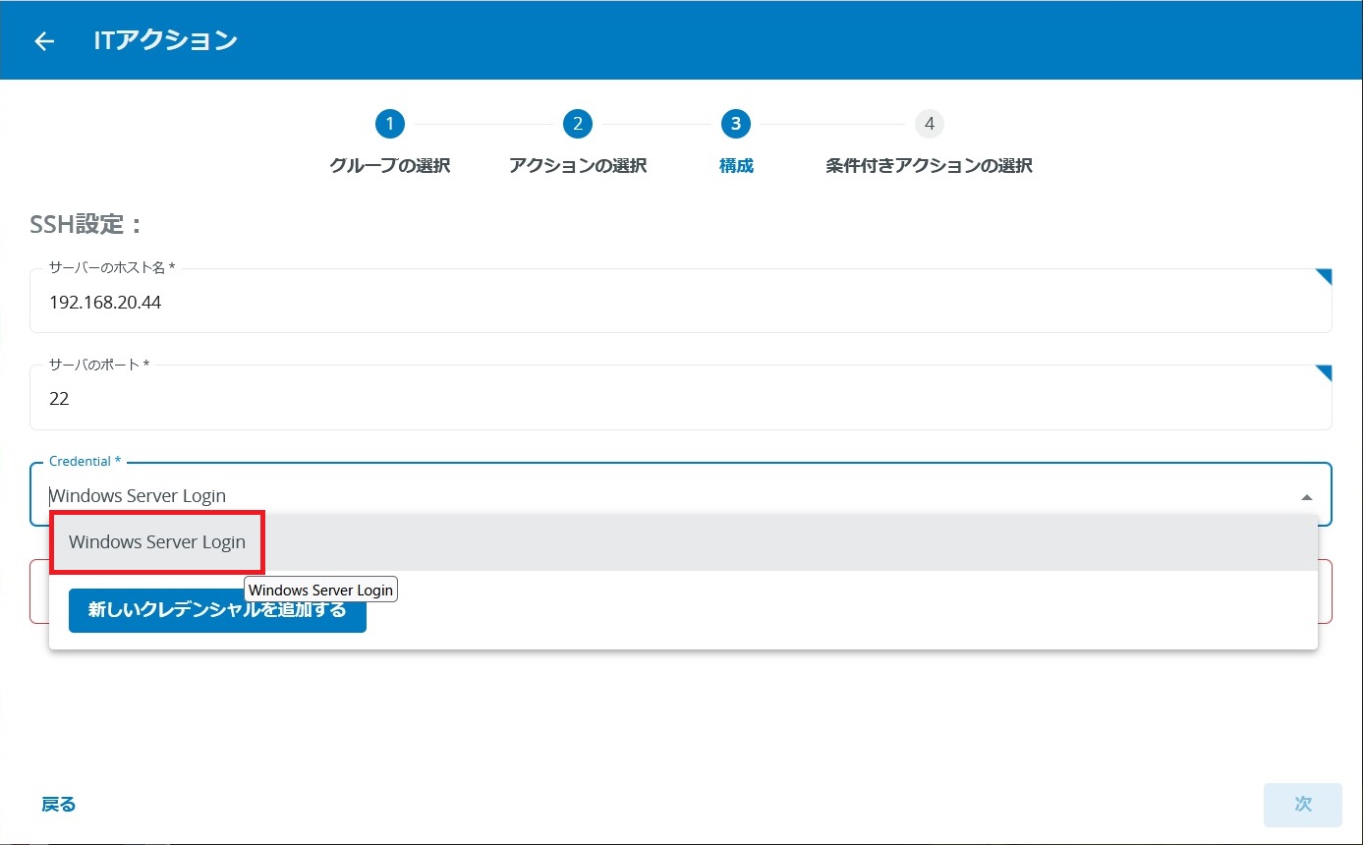This screenshot has width=1363, height=845.
Task: Click the step 2 circle icon
Action: coord(578,124)
